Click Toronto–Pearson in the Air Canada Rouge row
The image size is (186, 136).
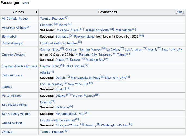[x=52, y=19]
